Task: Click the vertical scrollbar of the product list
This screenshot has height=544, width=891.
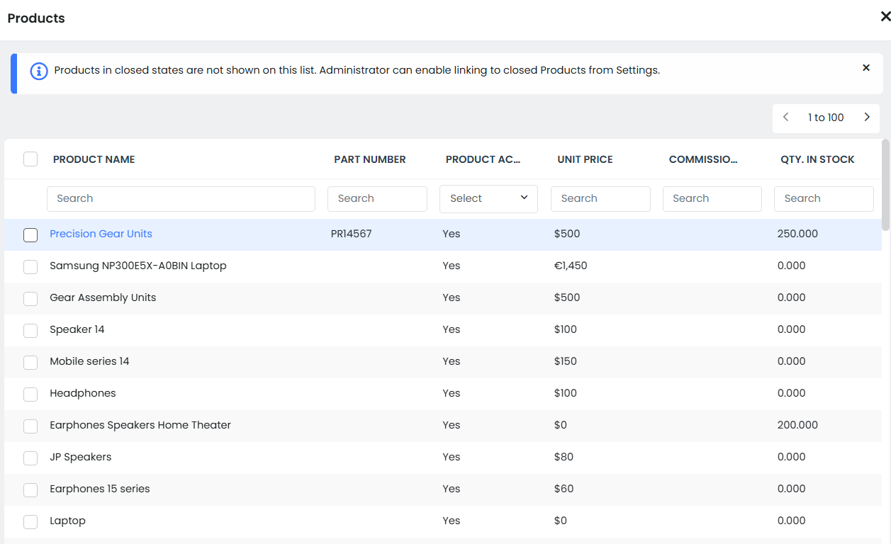Action: click(885, 184)
